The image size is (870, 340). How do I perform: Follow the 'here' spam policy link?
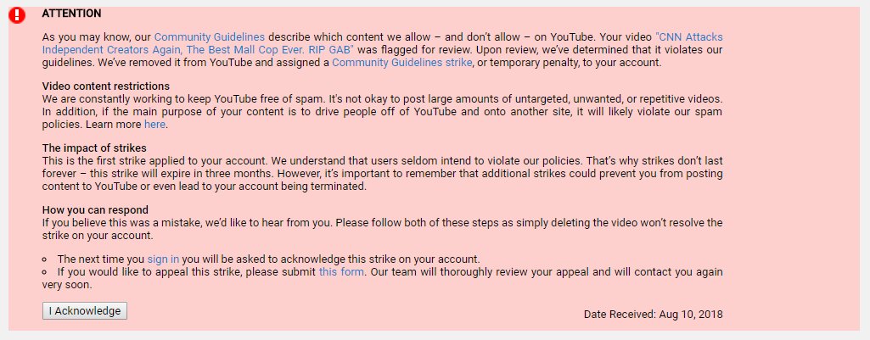coord(154,125)
